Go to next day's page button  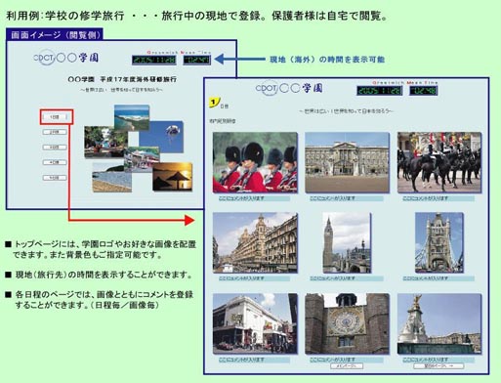(438, 366)
